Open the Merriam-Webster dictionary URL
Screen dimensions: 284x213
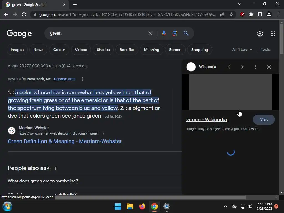click(x=59, y=133)
